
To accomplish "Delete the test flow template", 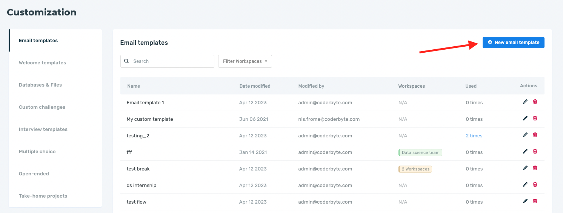I will [535, 201].
